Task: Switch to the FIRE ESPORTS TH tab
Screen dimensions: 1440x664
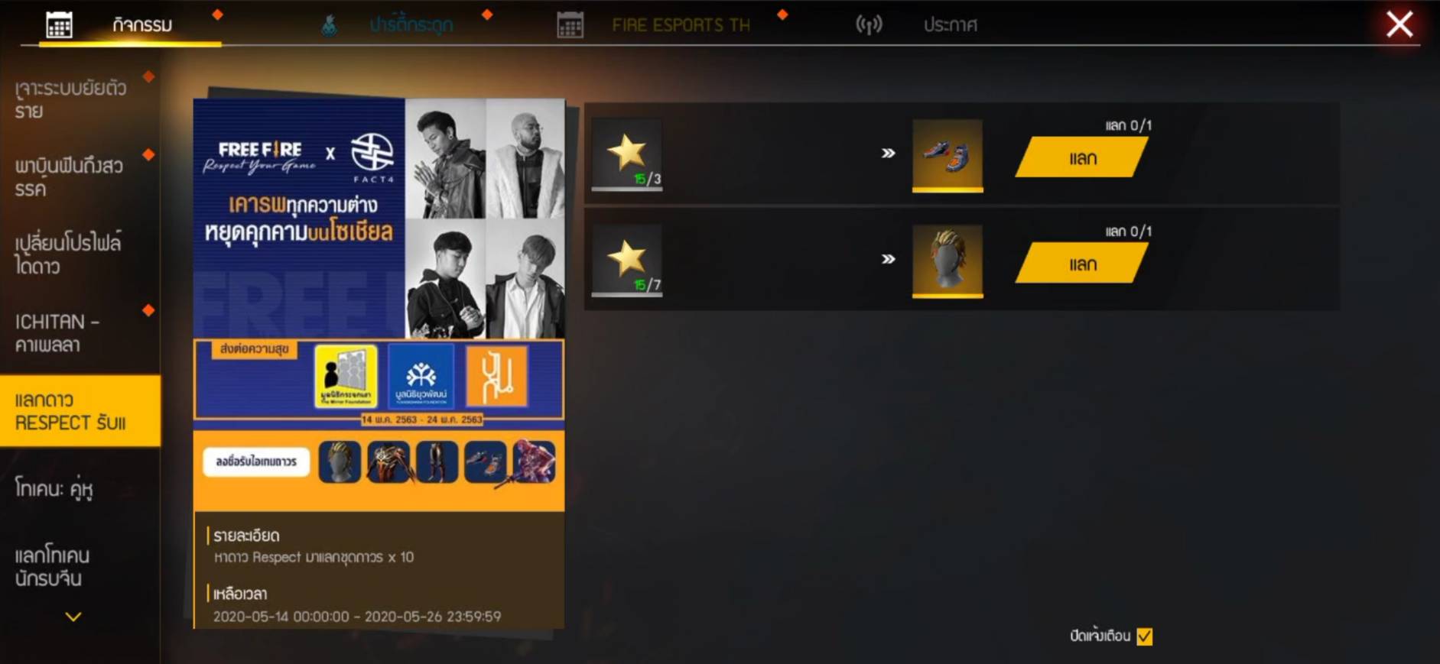Action: [681, 25]
